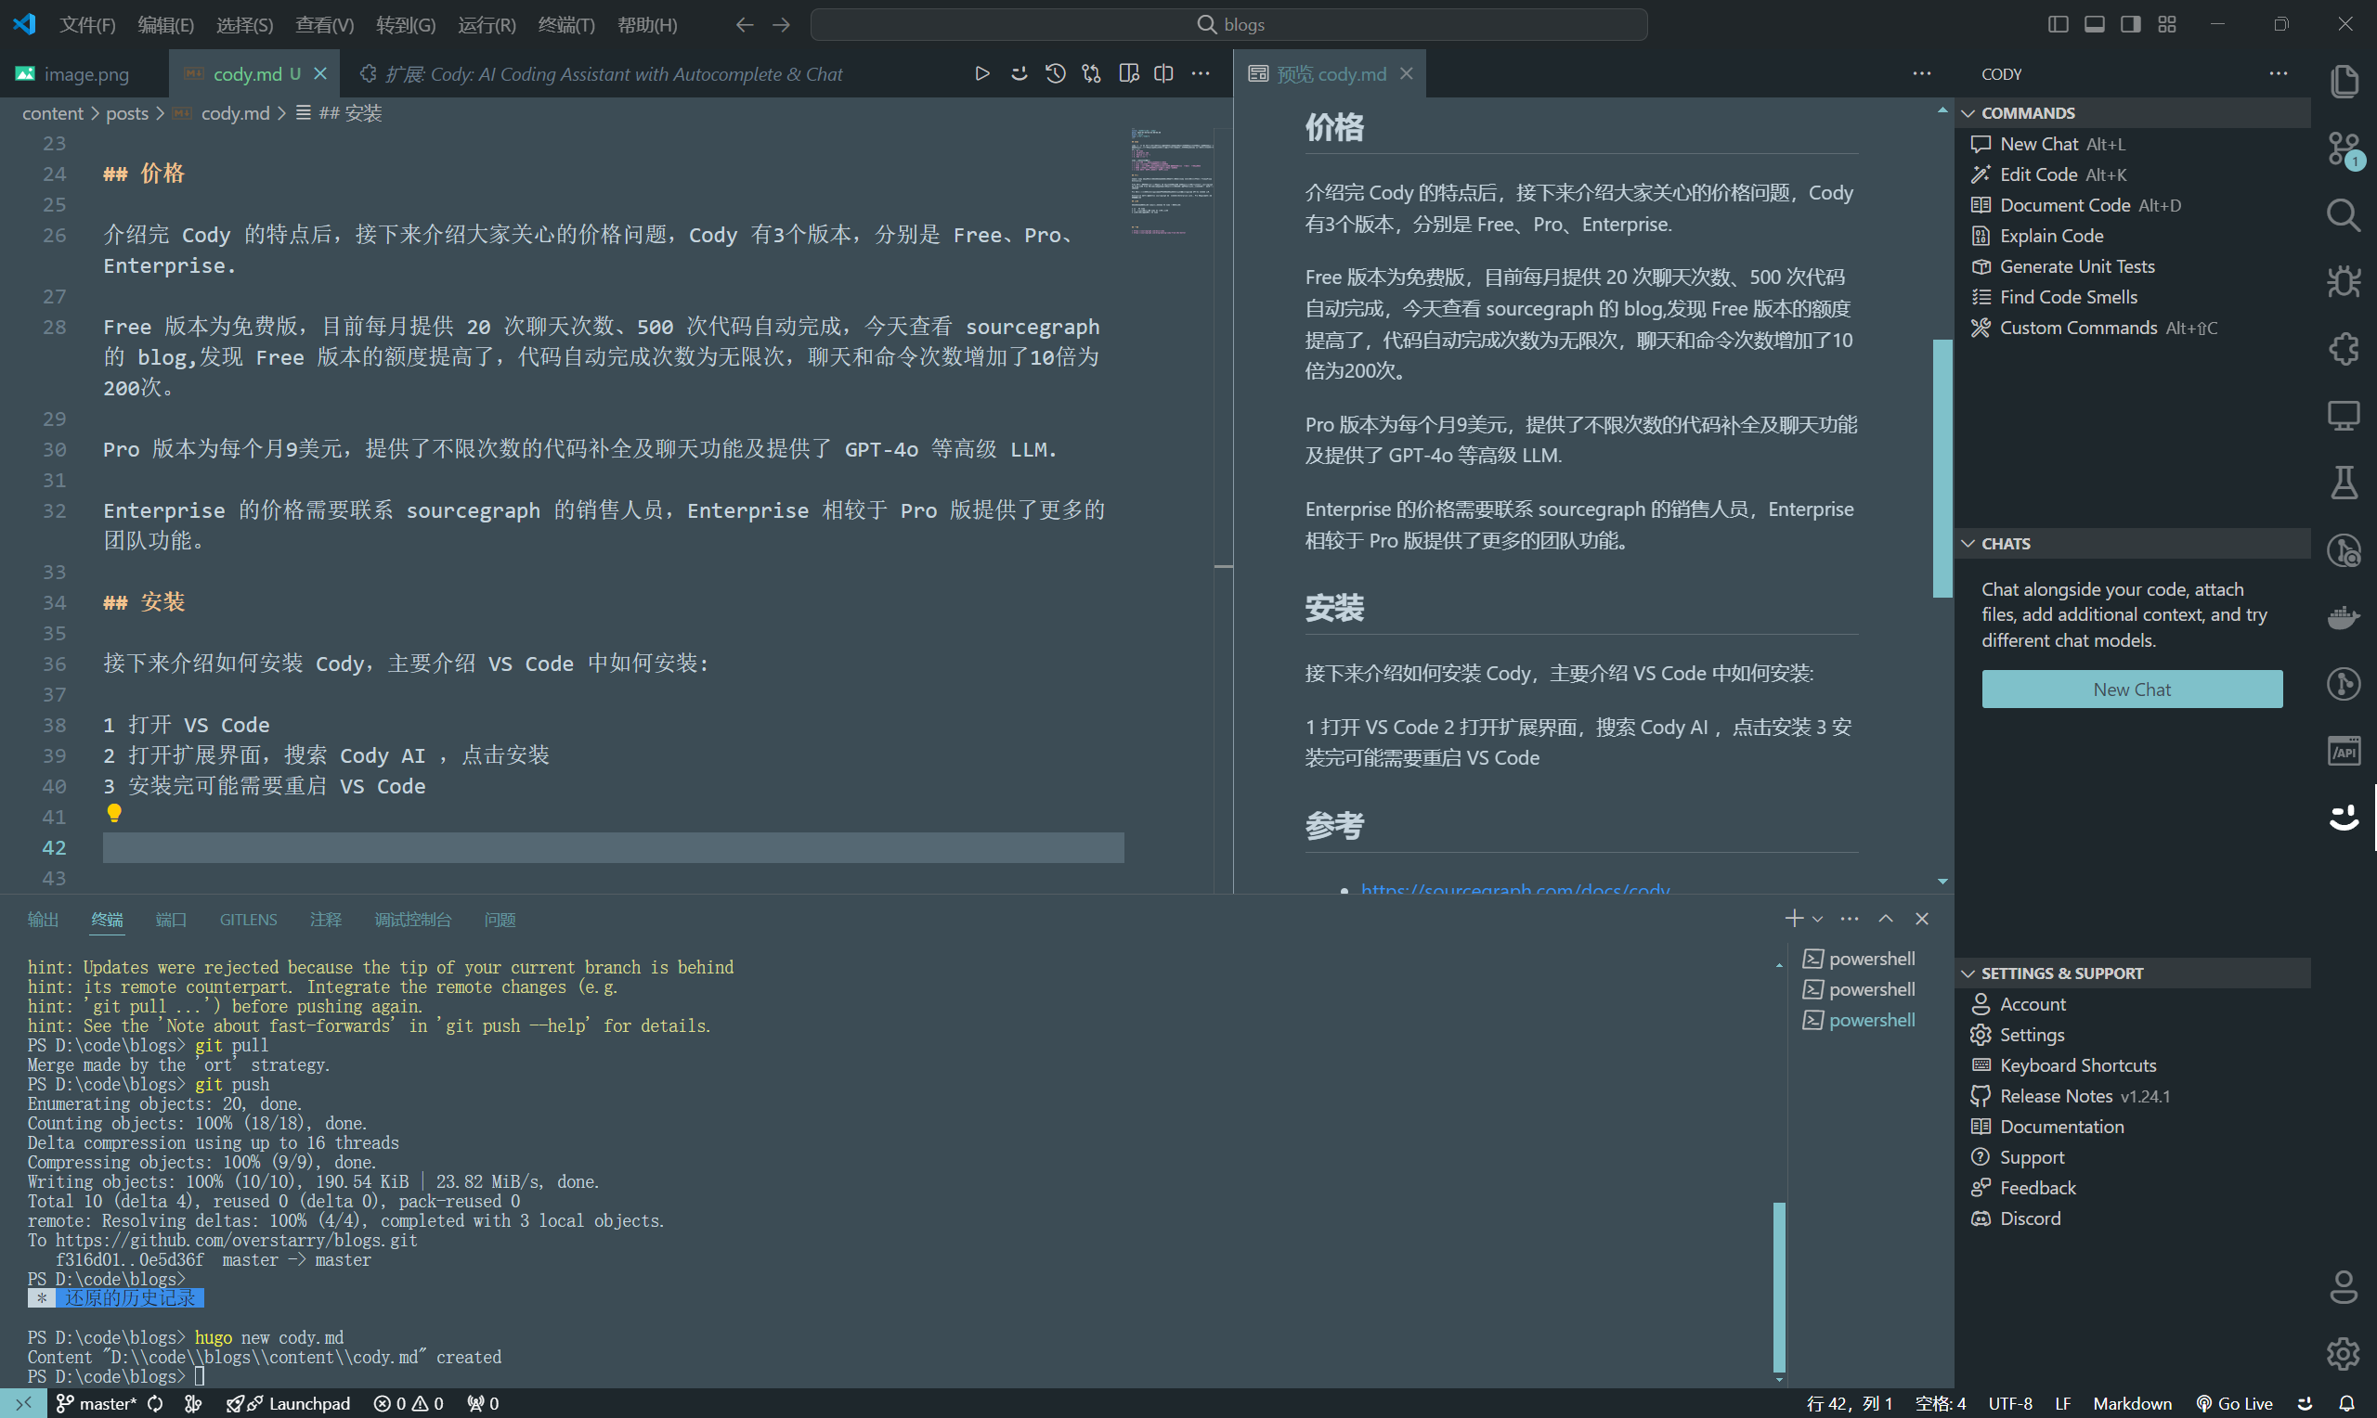The image size is (2377, 1418).
Task: Click the Run button in the editor toolbar
Action: pos(981,72)
